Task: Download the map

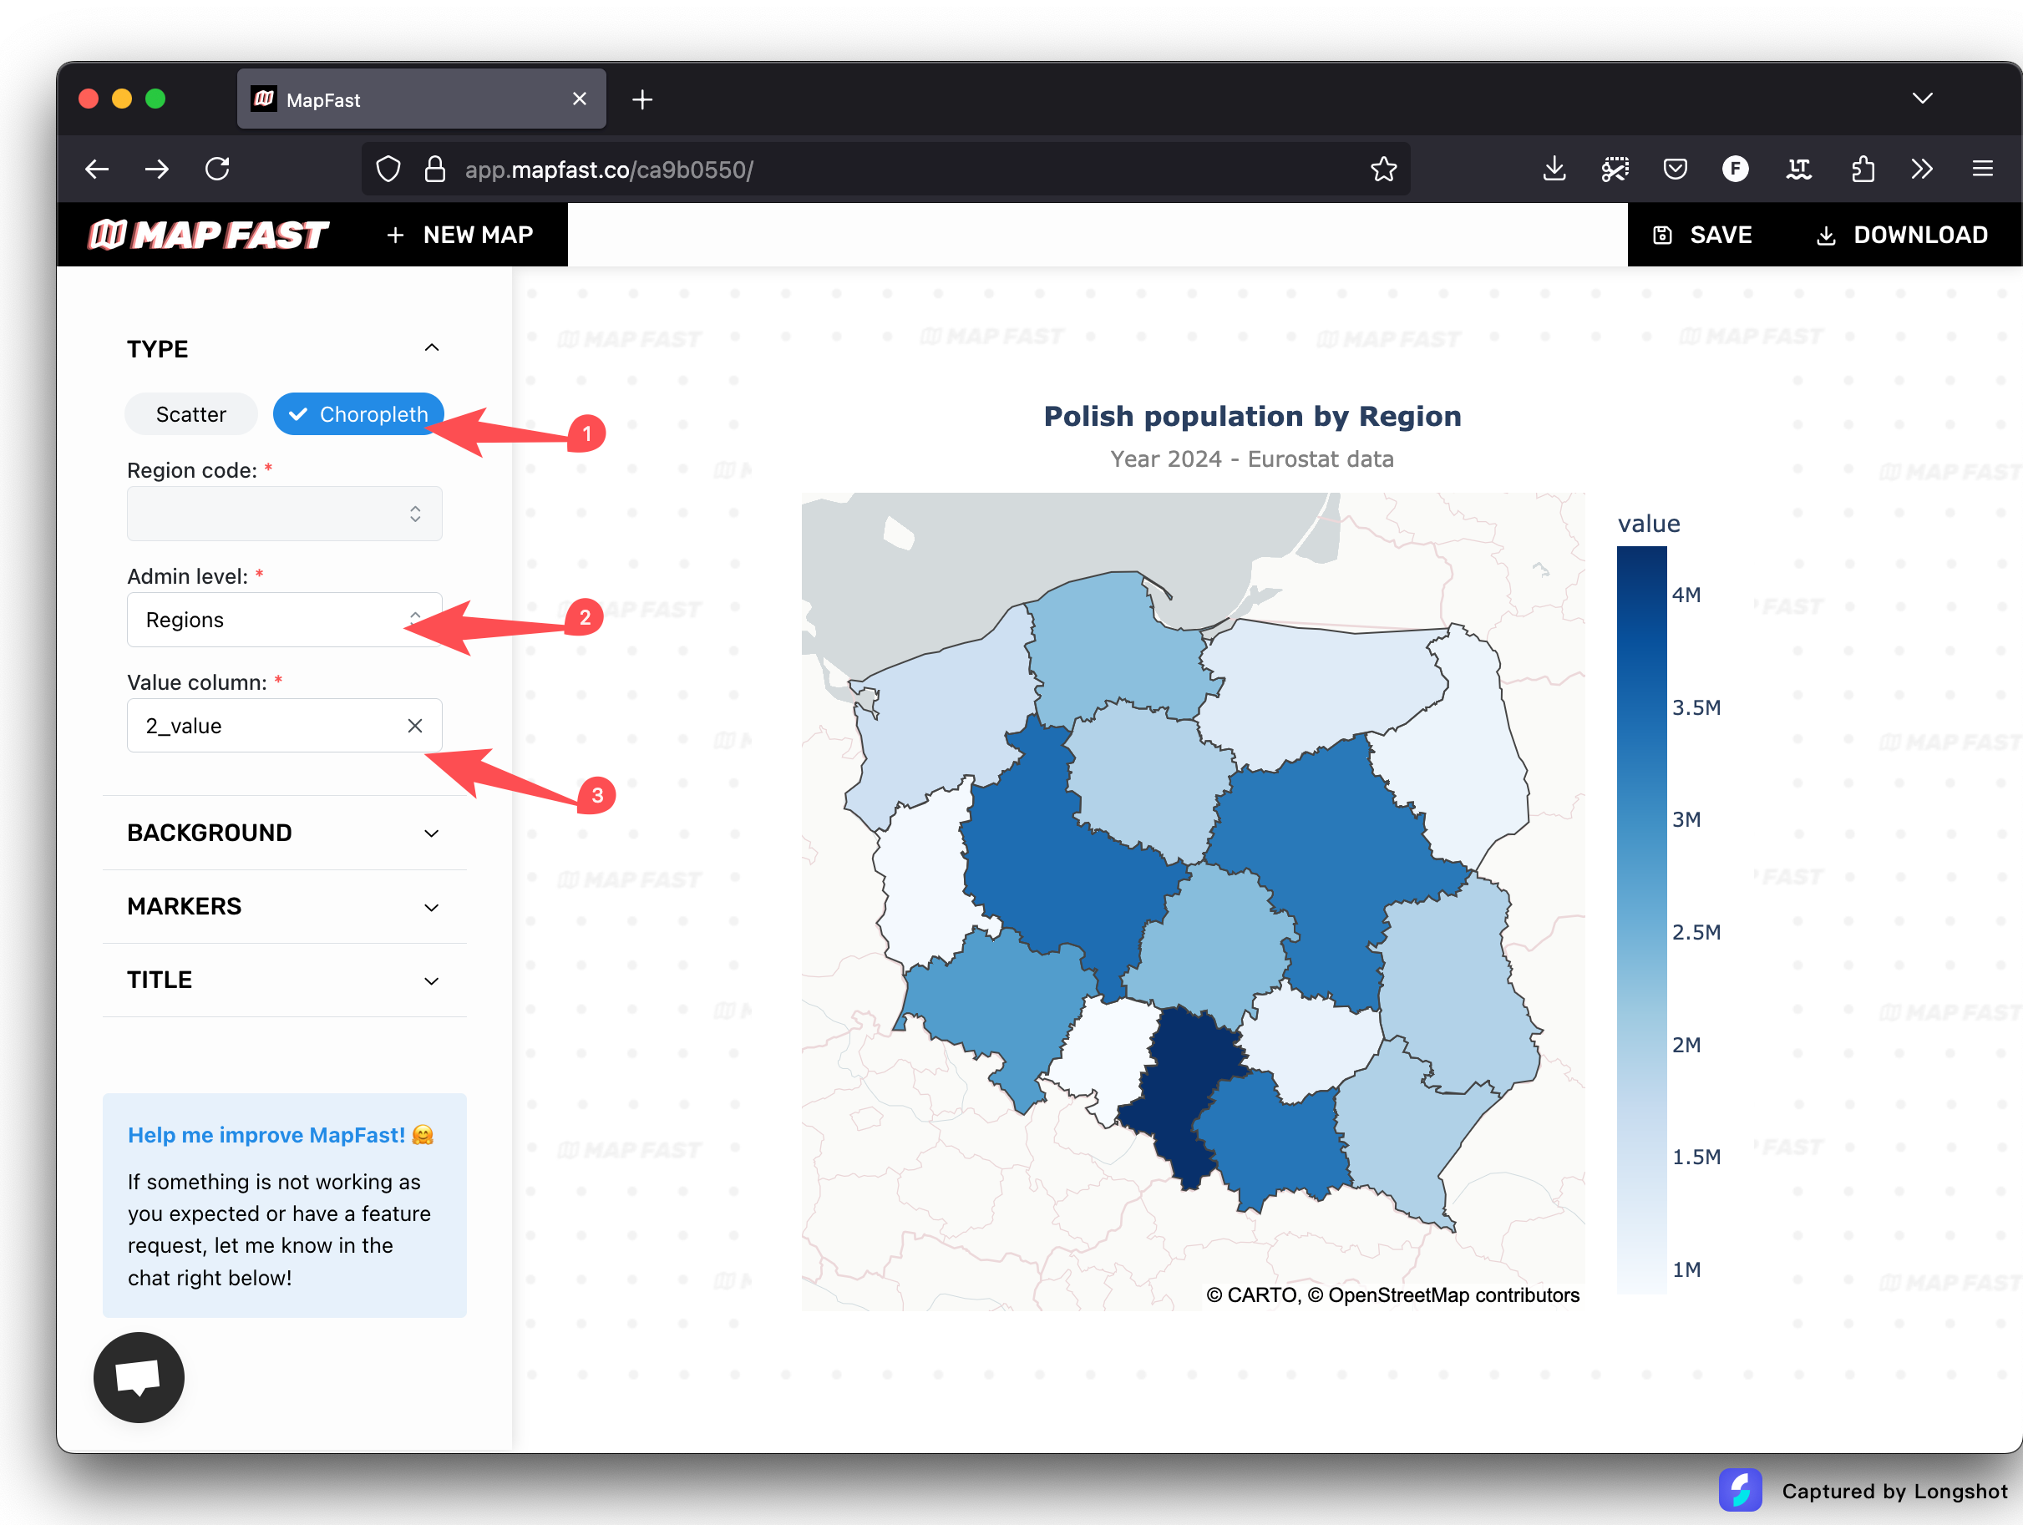Action: [1900, 235]
